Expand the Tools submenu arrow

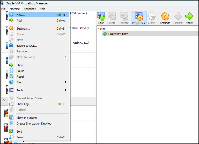(66, 90)
